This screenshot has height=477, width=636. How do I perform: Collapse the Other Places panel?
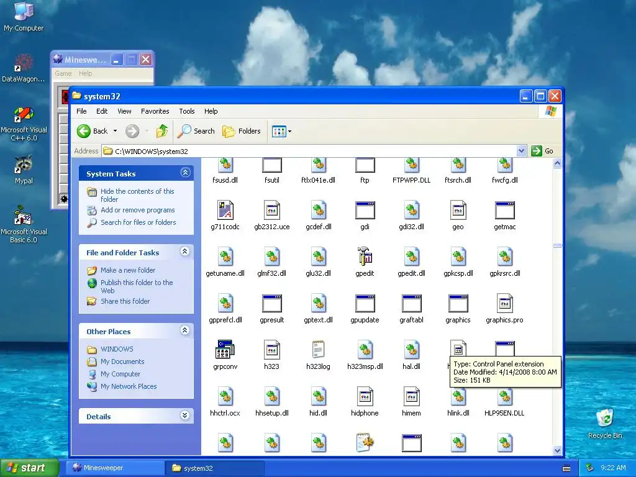click(x=185, y=330)
